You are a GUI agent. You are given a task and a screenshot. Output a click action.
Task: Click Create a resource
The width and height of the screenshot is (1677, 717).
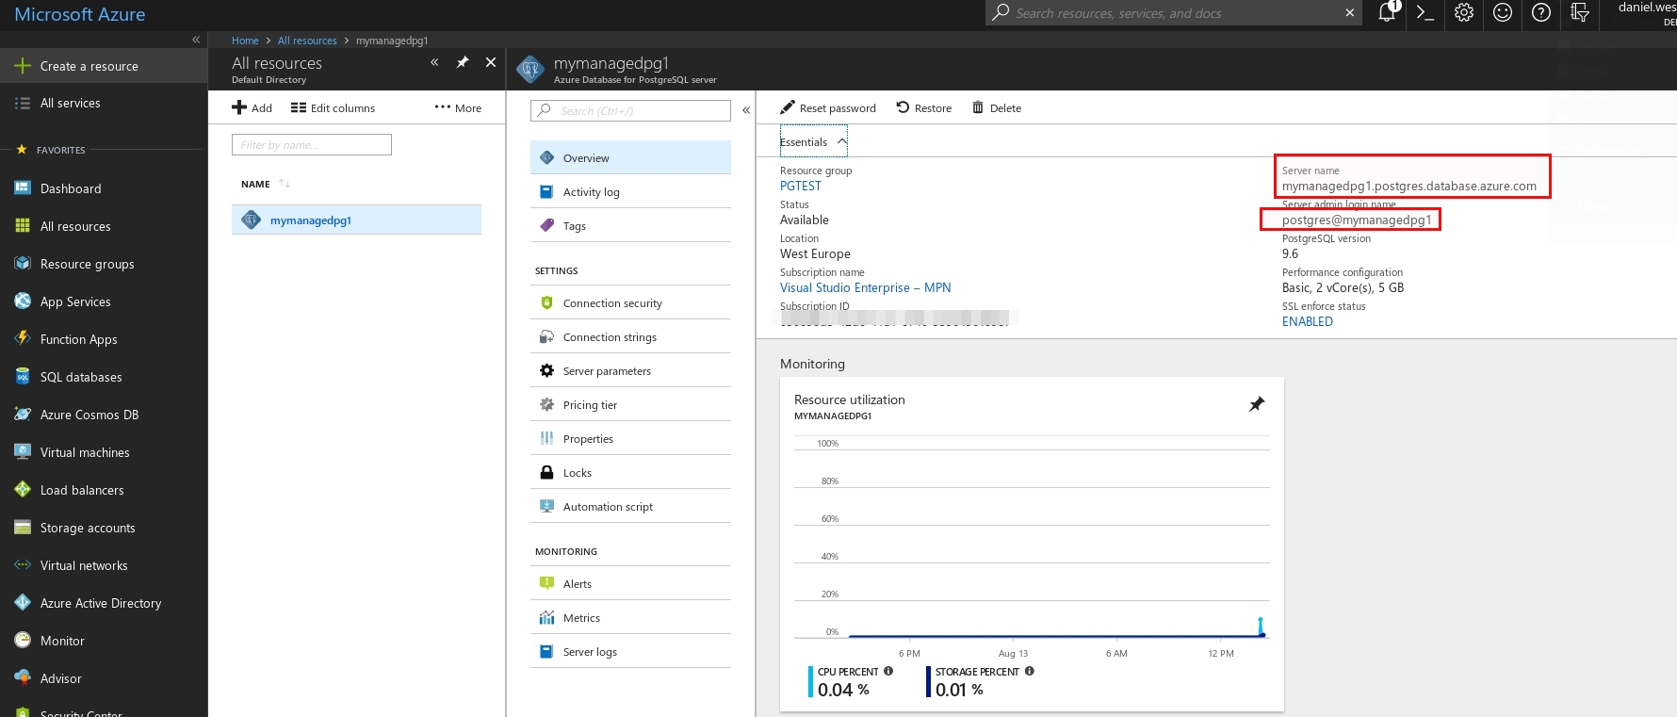tap(104, 66)
